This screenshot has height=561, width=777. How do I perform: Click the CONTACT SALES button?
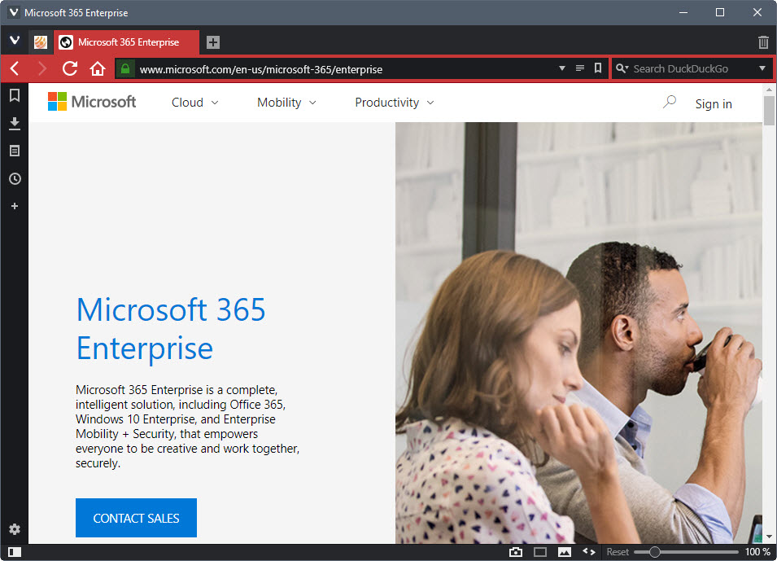pos(136,517)
